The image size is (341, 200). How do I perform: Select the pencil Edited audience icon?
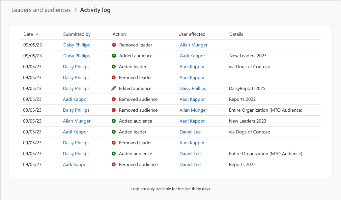click(x=114, y=88)
